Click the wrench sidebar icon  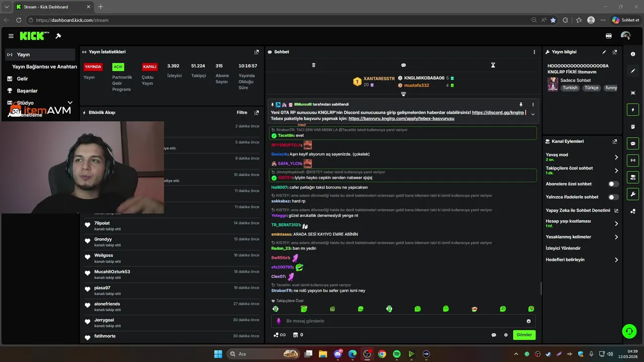[x=633, y=194]
